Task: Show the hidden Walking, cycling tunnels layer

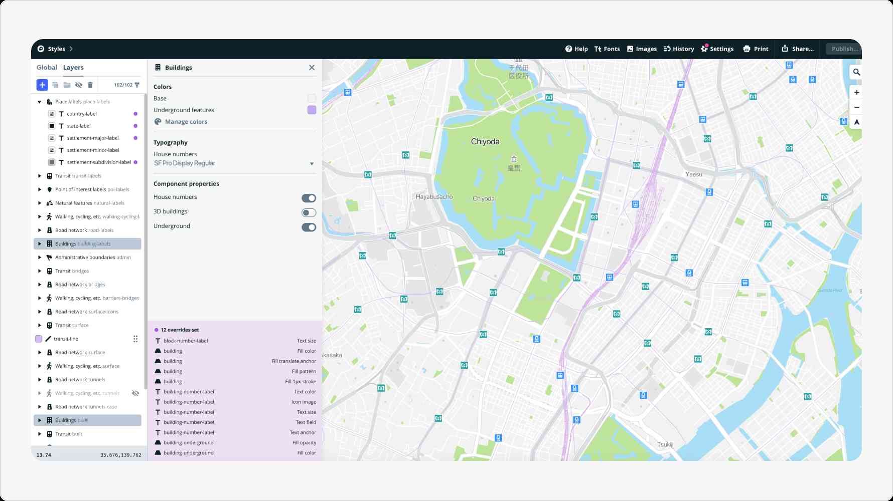Action: (135, 393)
